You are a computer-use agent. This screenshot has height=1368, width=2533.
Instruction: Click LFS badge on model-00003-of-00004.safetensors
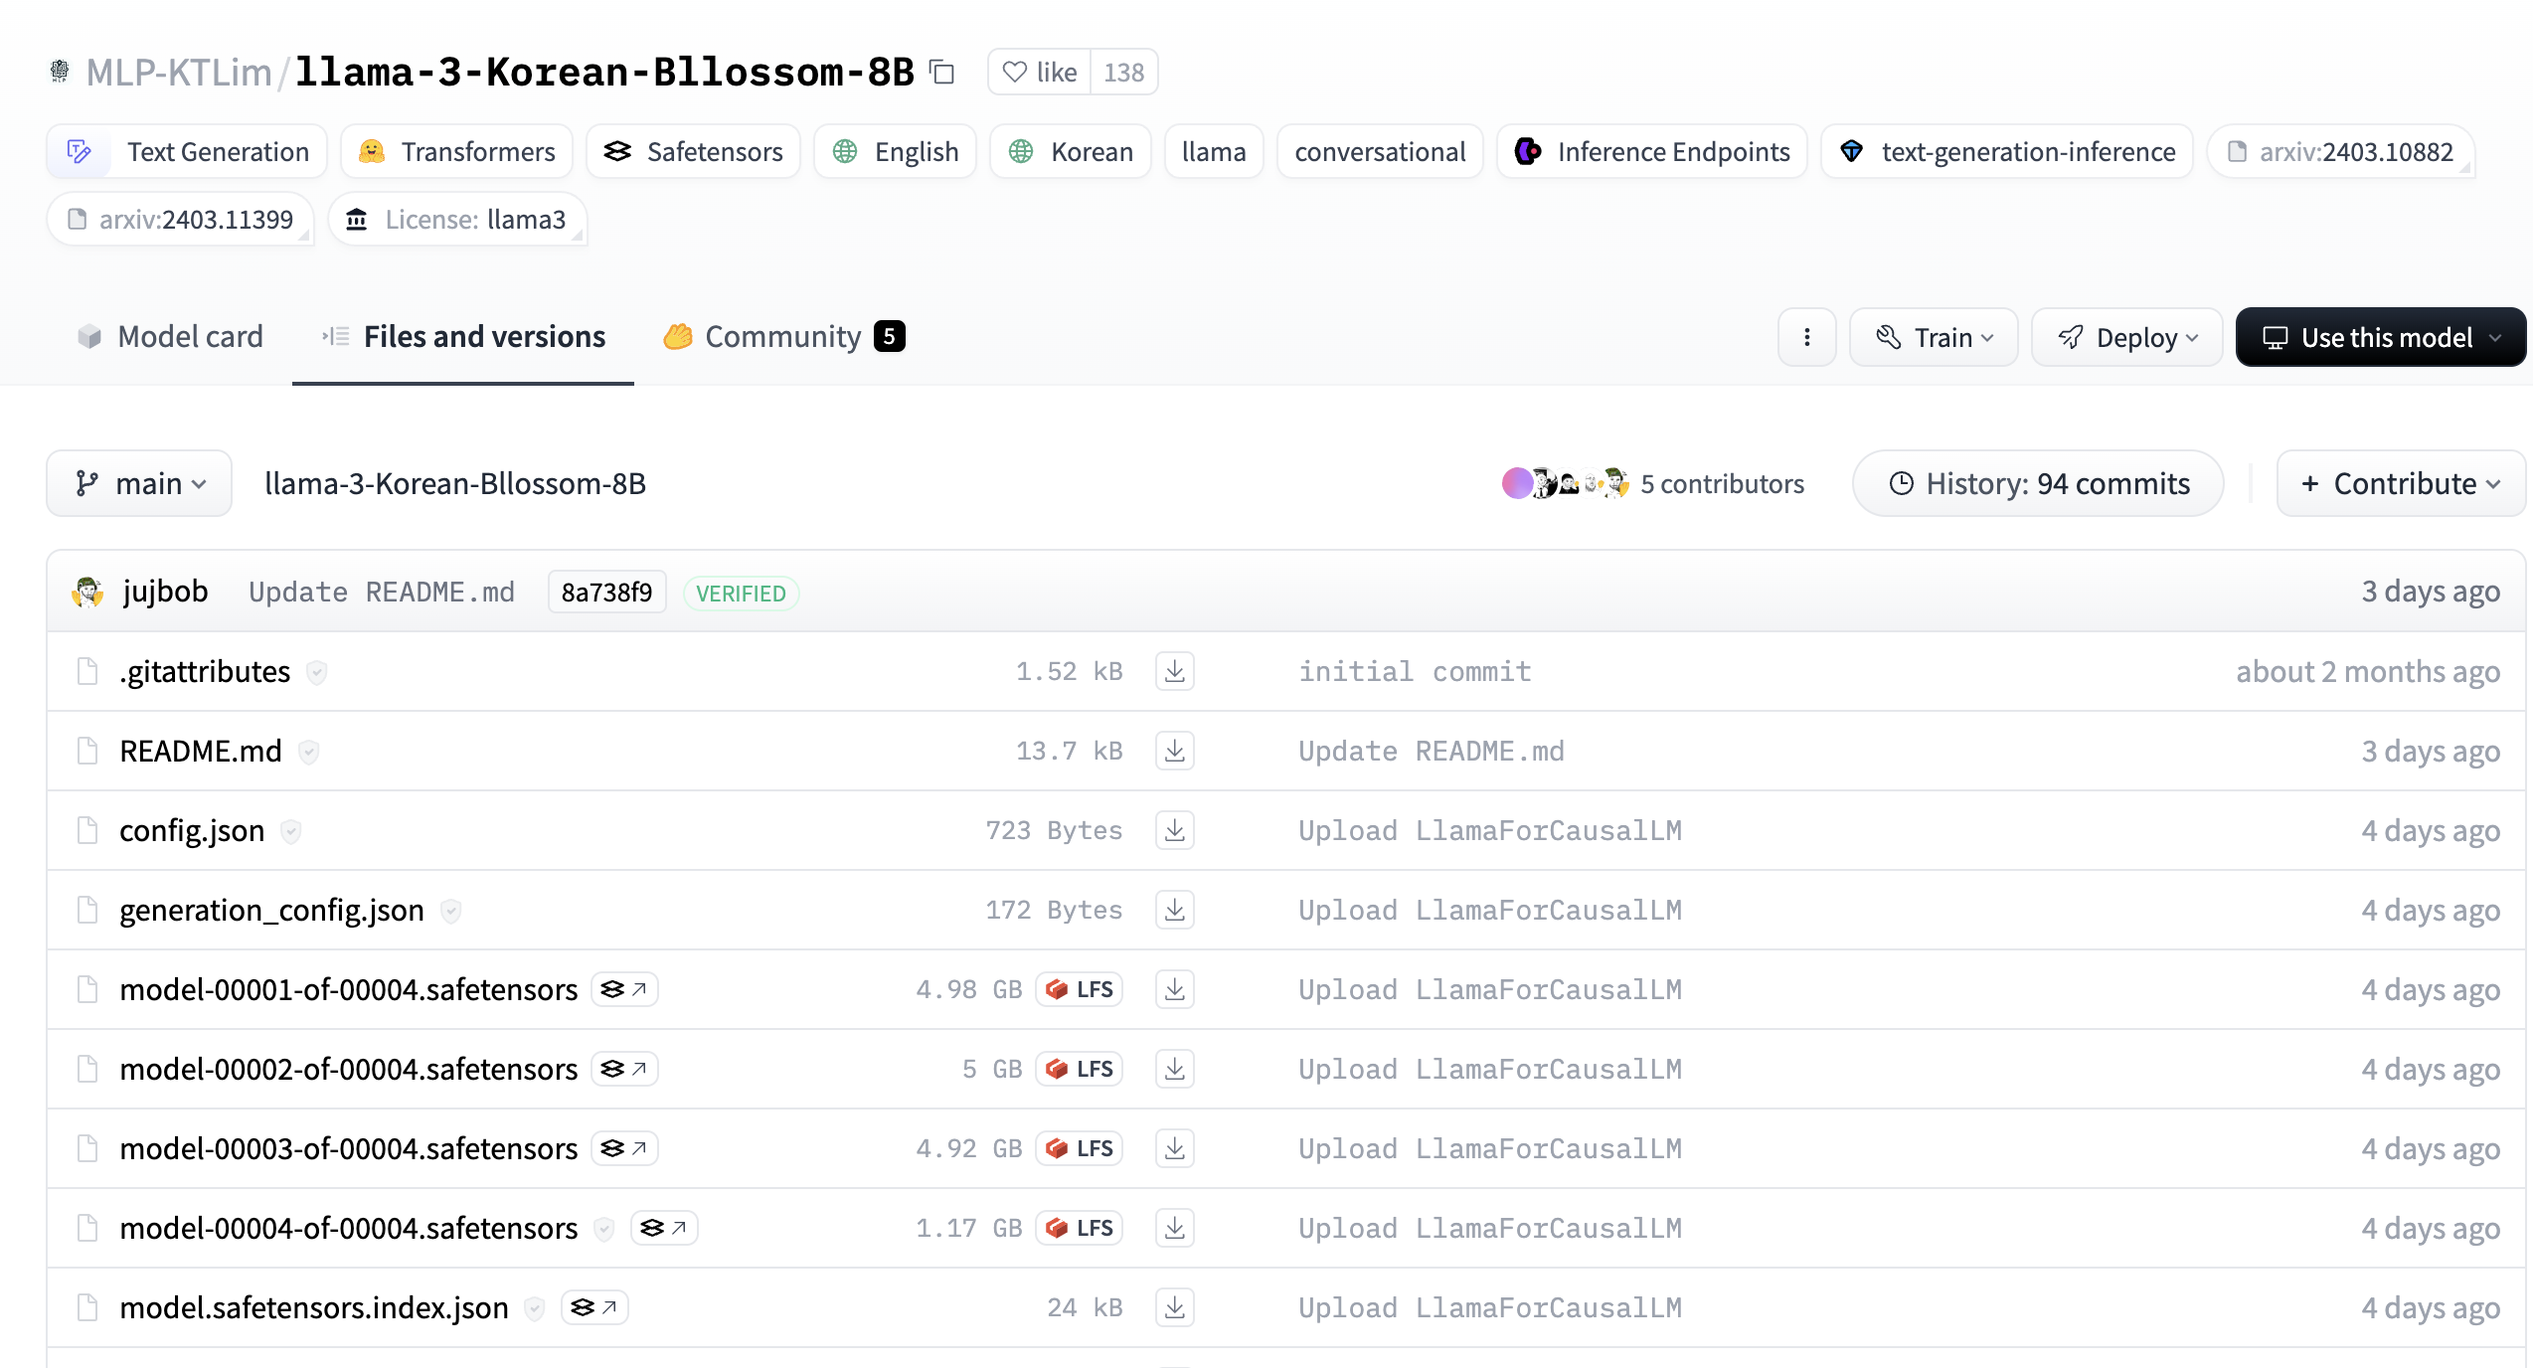(1080, 1148)
